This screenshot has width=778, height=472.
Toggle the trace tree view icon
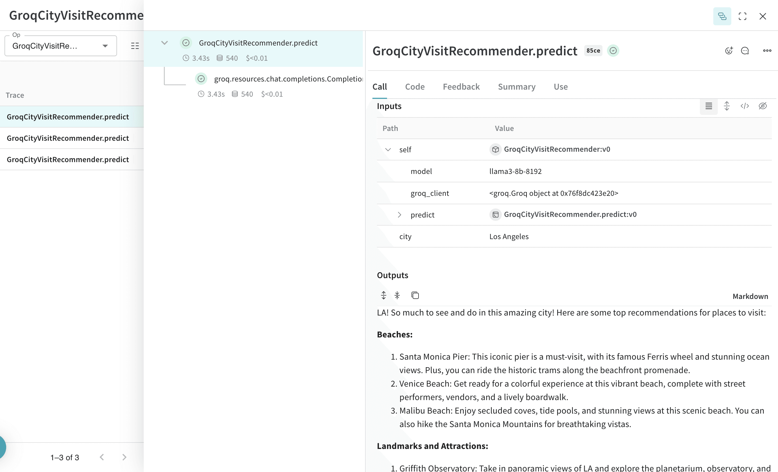tap(722, 16)
